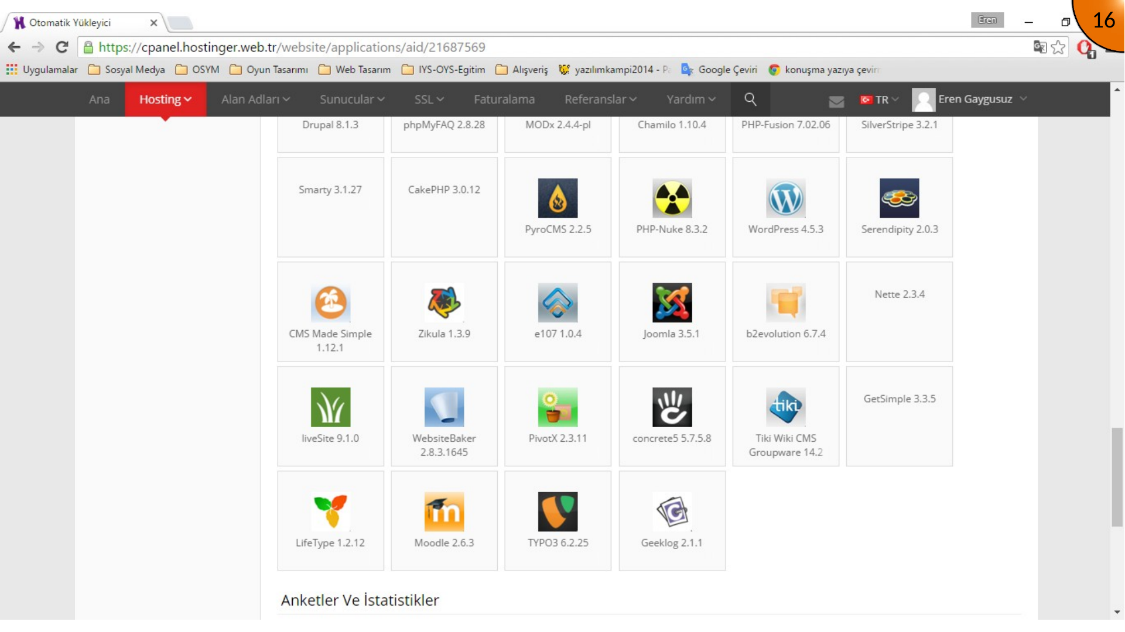Open the Alışveriş bookmarks folder
Image resolution: width=1125 pixels, height=632 pixels.
(x=522, y=70)
